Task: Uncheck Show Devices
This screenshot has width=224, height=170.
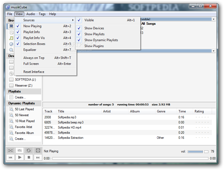Action: [x=79, y=28]
